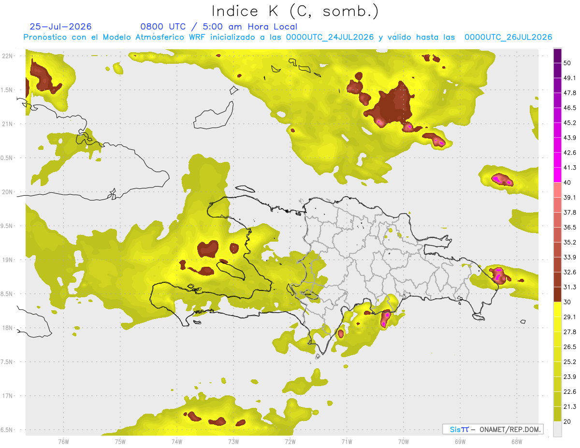Click the "47.8" color scale value
Screen dimensions: 580x448
[570, 93]
